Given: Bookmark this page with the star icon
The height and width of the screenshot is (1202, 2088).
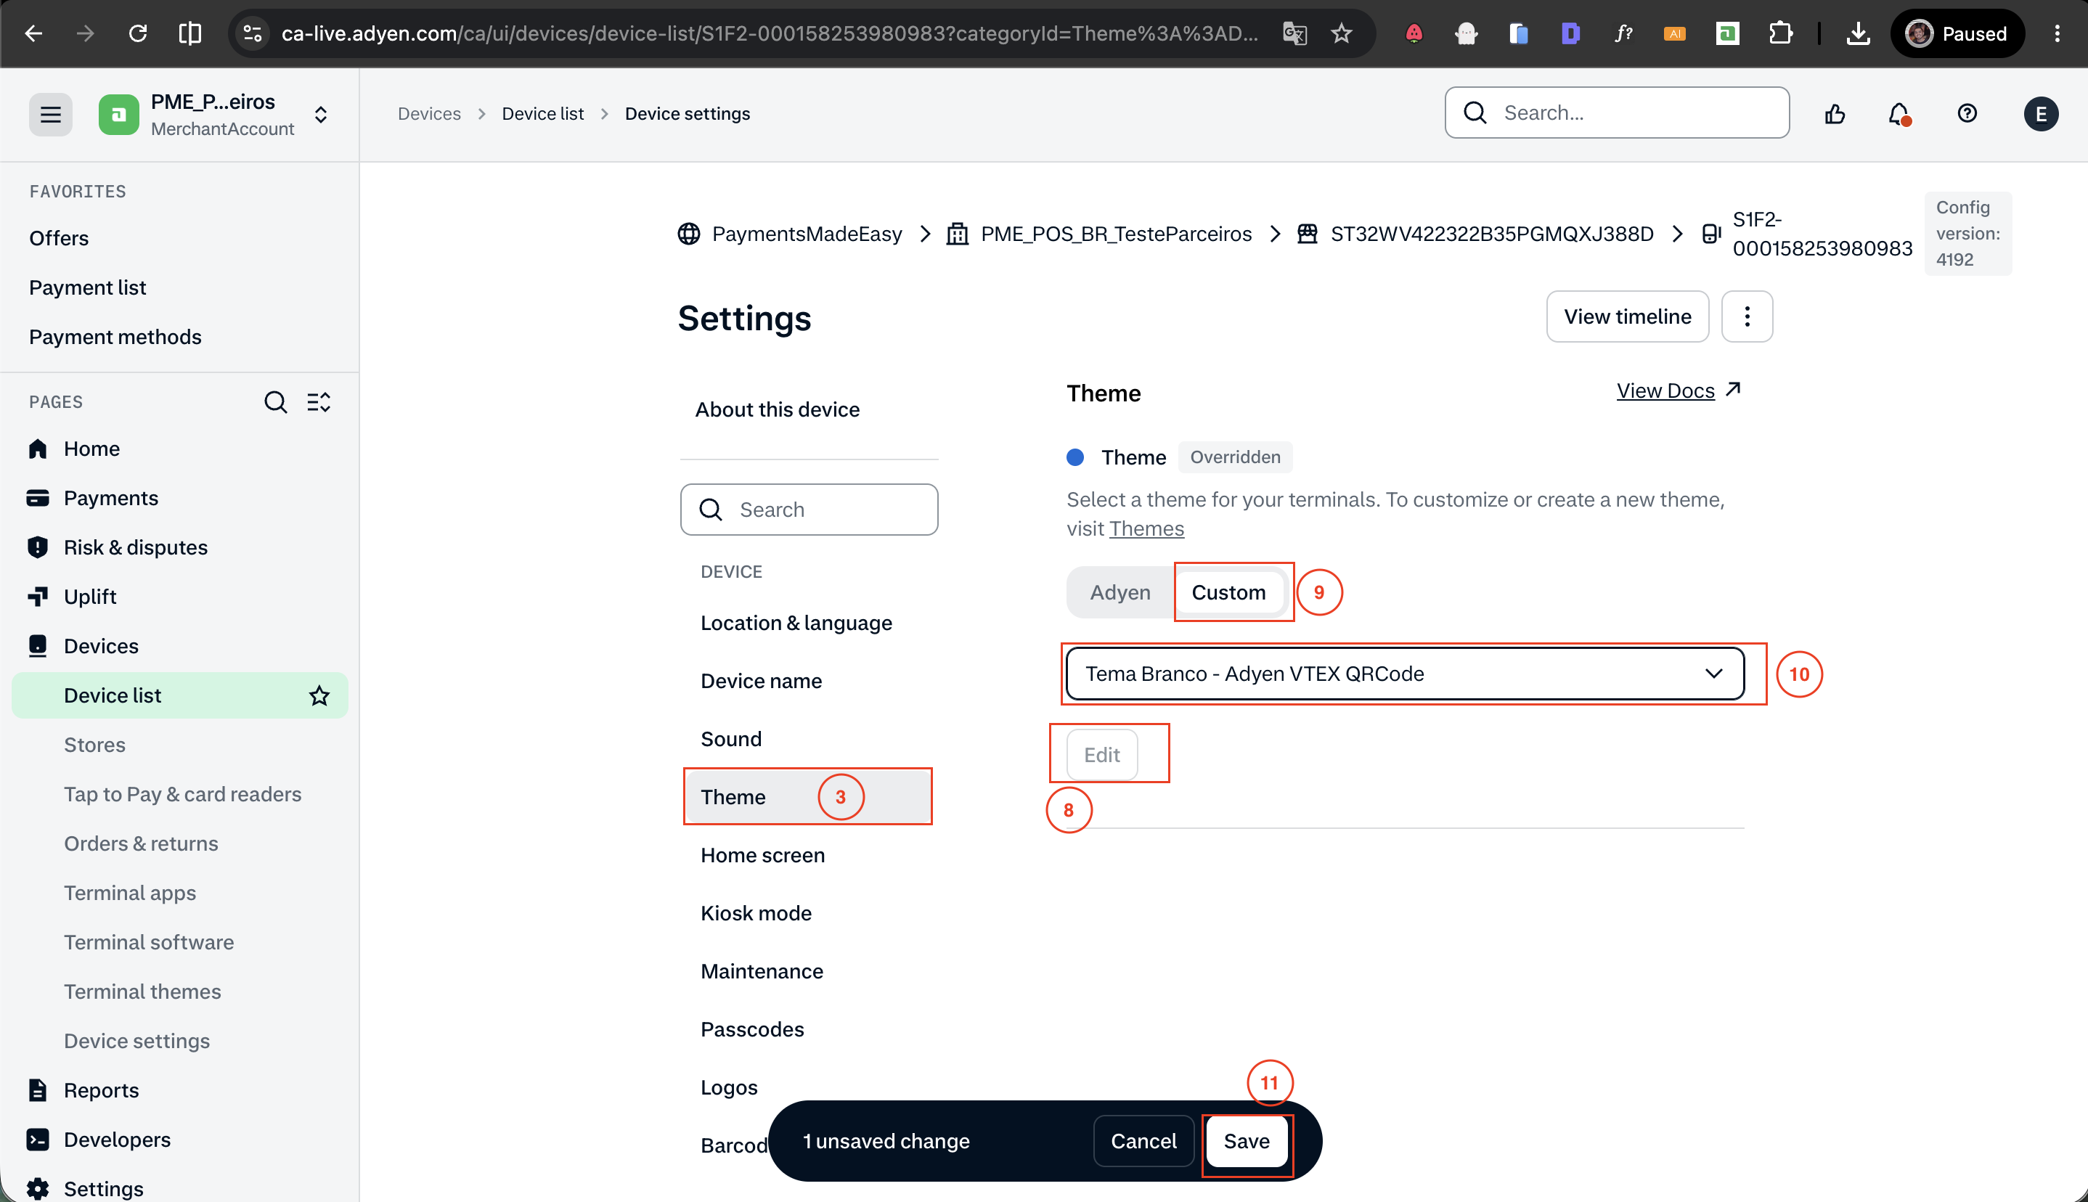Looking at the screenshot, I should (x=1342, y=34).
